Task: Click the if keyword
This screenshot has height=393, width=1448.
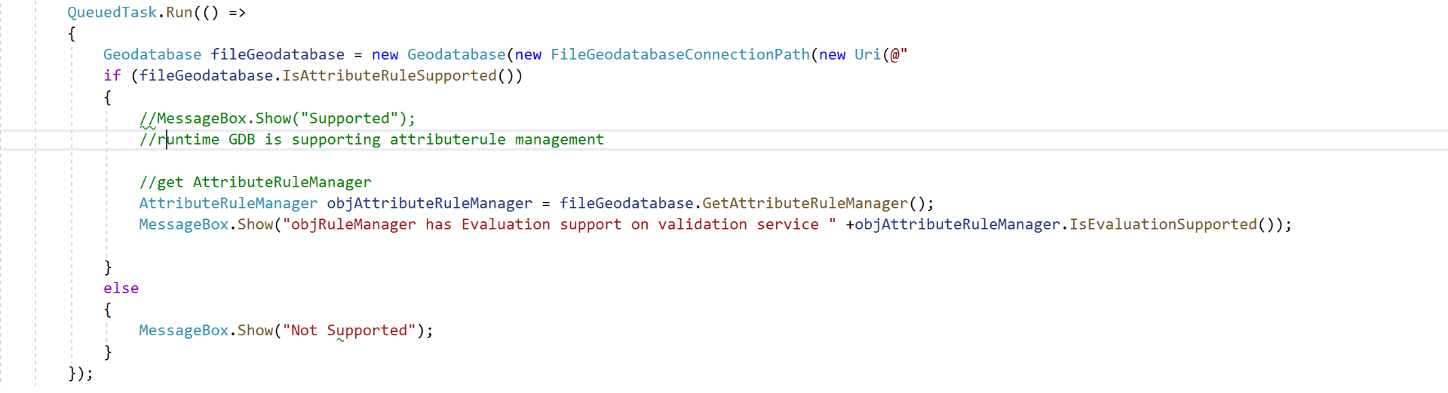Action: click(x=112, y=76)
